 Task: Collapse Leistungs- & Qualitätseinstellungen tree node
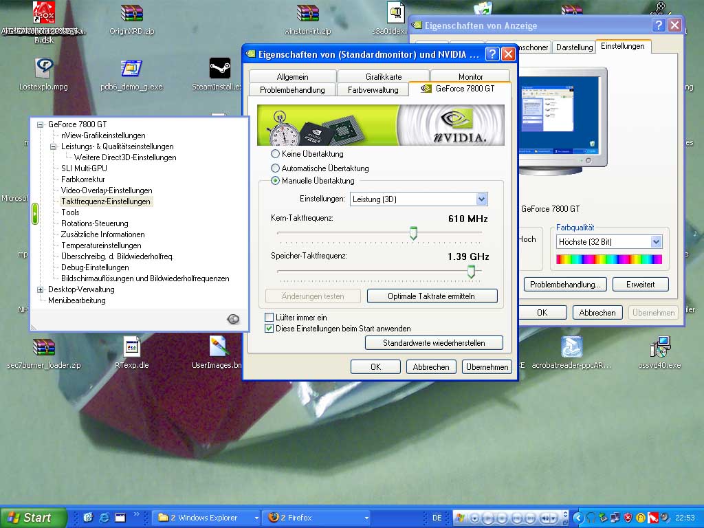pos(54,146)
